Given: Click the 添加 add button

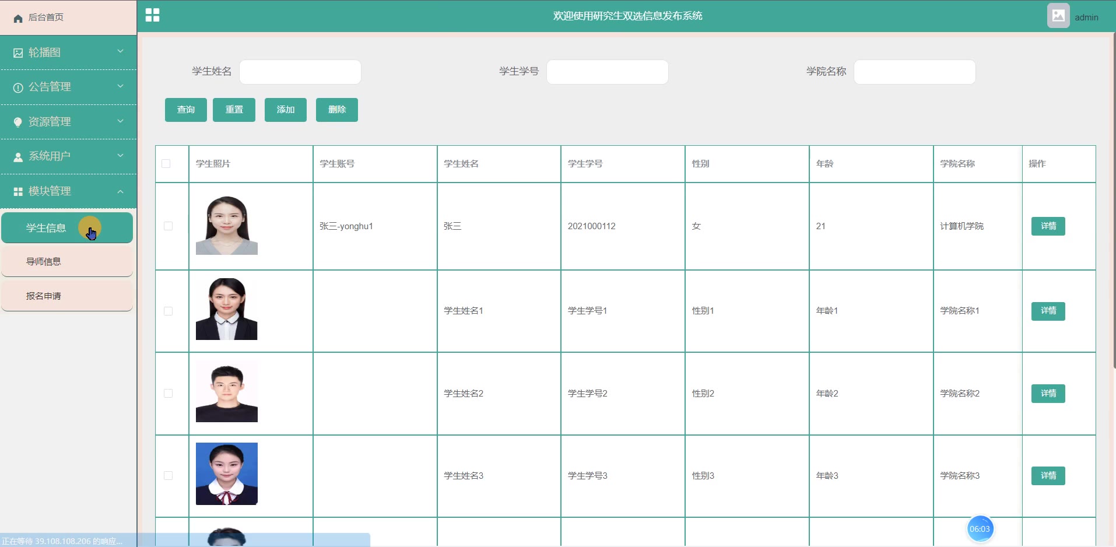Looking at the screenshot, I should point(286,110).
